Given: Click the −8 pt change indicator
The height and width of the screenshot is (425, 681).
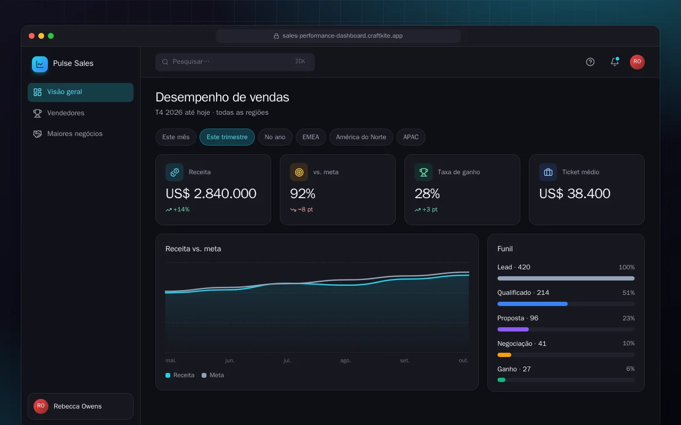Looking at the screenshot, I should 302,210.
